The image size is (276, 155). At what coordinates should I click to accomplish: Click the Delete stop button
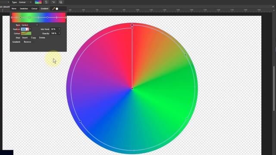pos(42,37)
